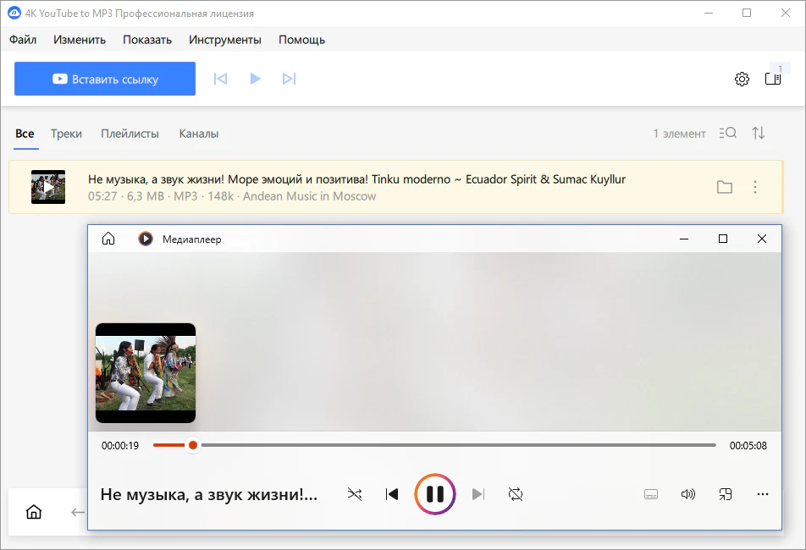Image resolution: width=806 pixels, height=550 pixels.
Task: Open the search and filter list icon
Action: point(727,133)
